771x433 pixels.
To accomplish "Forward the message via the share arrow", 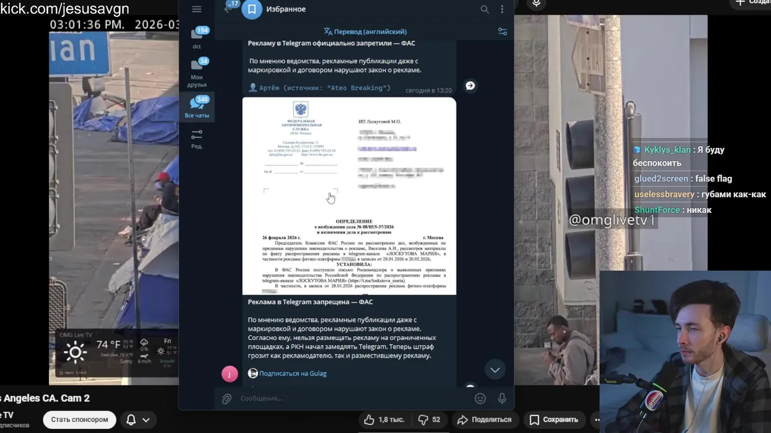I will pyautogui.click(x=470, y=86).
